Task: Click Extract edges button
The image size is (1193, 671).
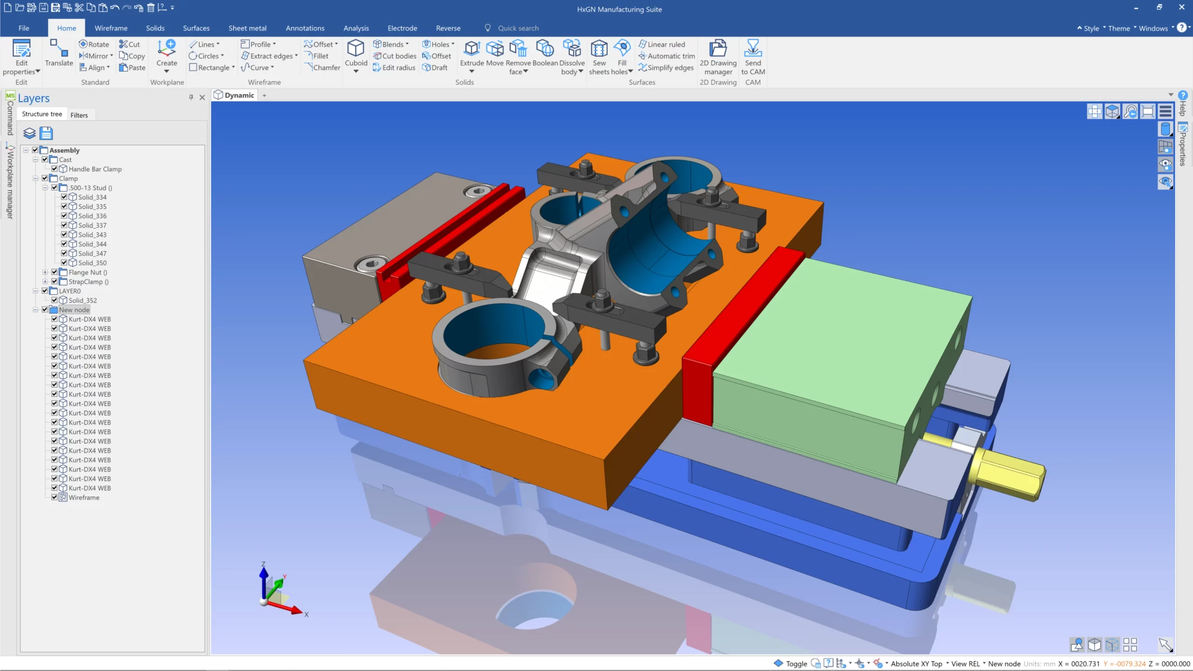Action: point(269,56)
